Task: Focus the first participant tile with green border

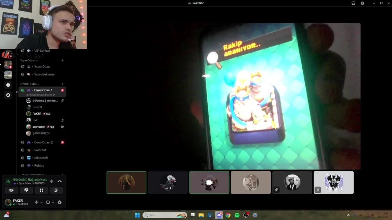Action: pyautogui.click(x=126, y=182)
